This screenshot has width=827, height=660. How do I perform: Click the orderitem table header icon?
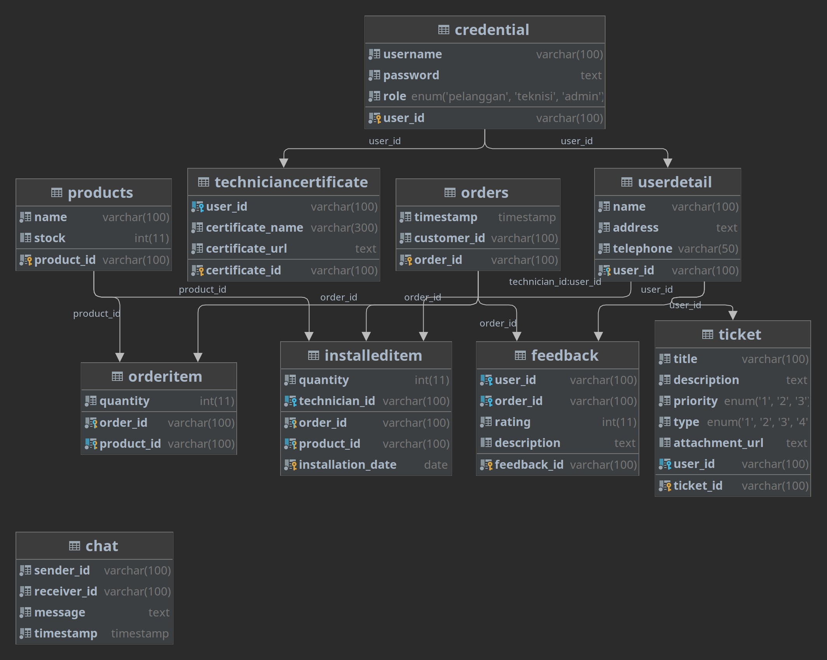pos(117,377)
